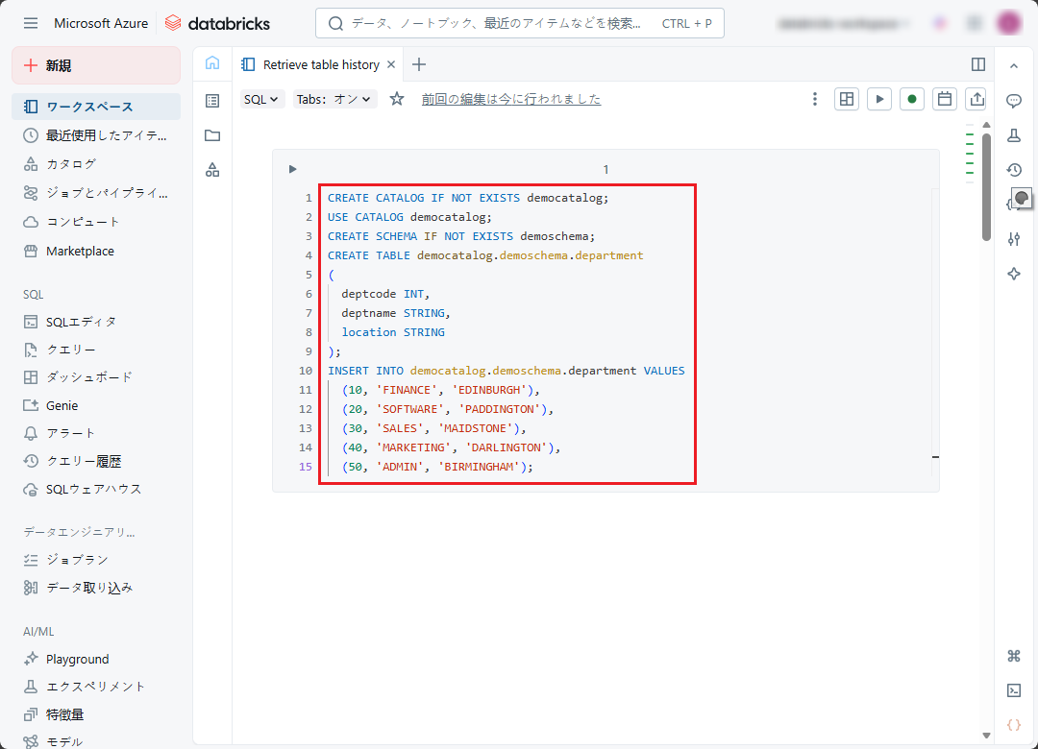1038x749 pixels.
Task: Open the Tabs: オン dropdown
Action: (x=334, y=99)
